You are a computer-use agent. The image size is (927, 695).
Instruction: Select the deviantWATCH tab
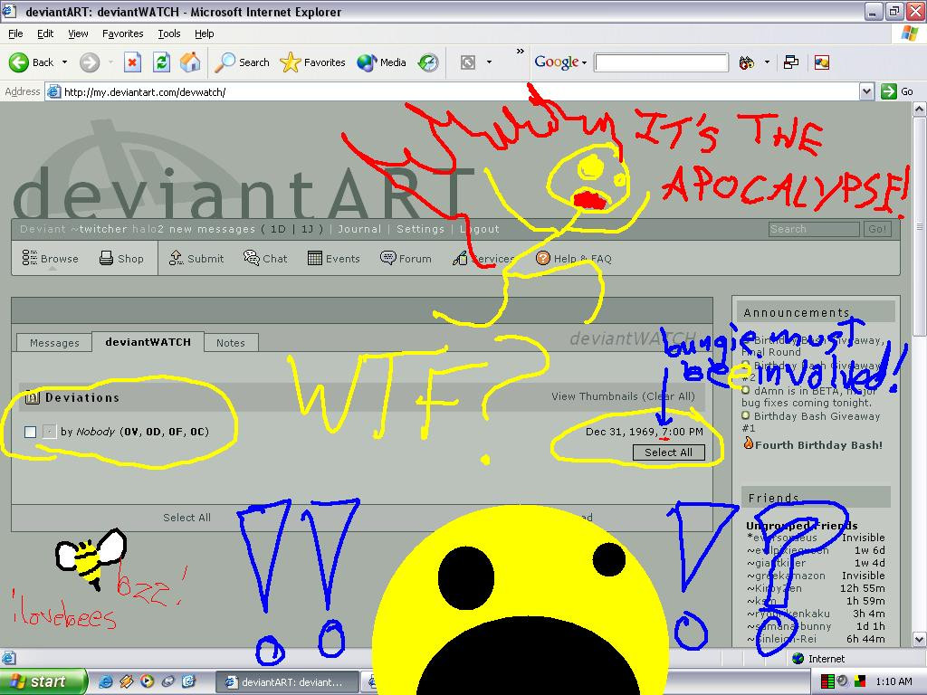coord(148,341)
